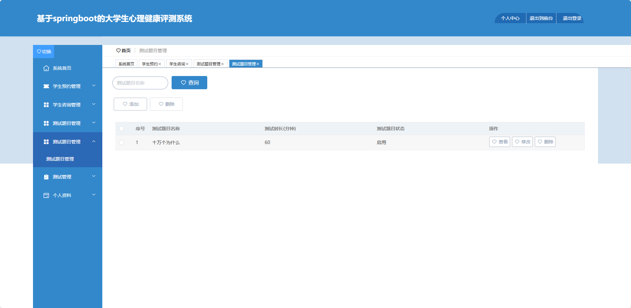The image size is (631, 308).
Task: Focus the 测试题目名称 search input
Action: tap(140, 83)
